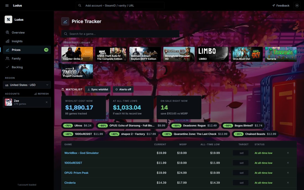304x190 pixels.
Task: Set target price for OPUS: Prism Peak
Action: 241,173
